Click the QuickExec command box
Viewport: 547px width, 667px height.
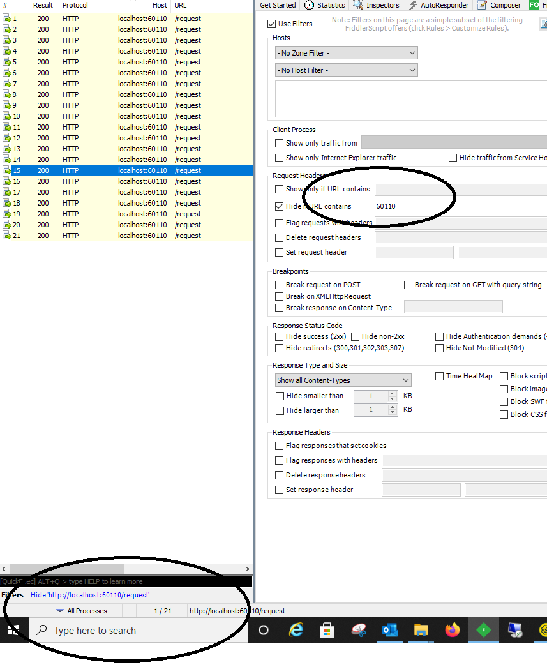[x=126, y=581]
